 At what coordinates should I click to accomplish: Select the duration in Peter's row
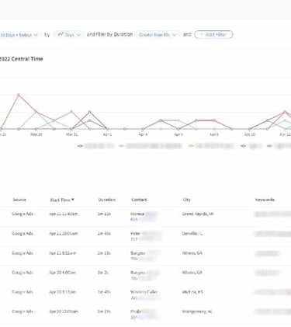click(104, 234)
